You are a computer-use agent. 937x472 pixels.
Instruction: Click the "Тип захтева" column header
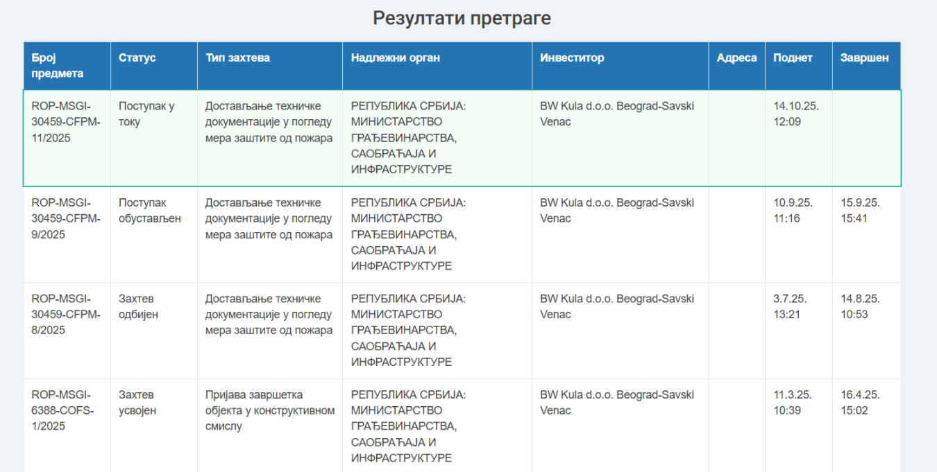pyautogui.click(x=237, y=58)
